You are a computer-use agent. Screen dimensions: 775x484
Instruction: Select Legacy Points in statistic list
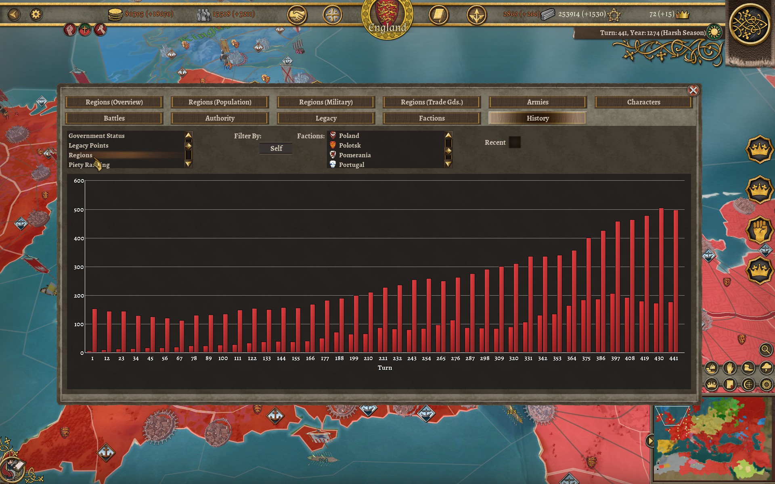[126, 146]
